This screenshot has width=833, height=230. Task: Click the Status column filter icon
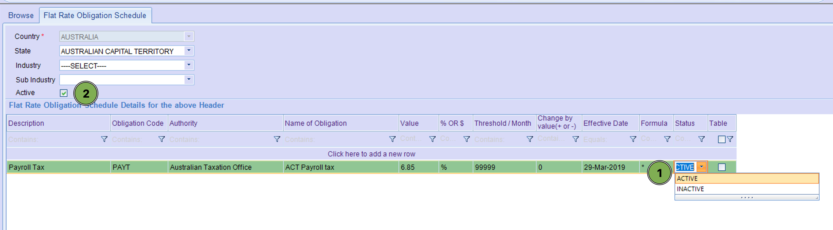click(x=701, y=139)
